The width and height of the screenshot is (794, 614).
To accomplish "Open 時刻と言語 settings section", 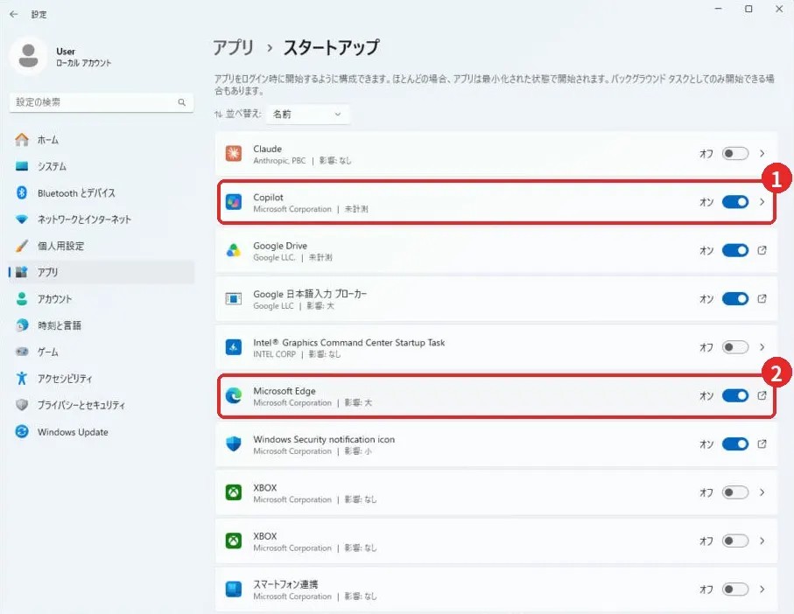I will coord(102,325).
